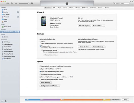Click the iPhone 5 device thumbnail
The image size is (134, 103).
pos(44,21)
